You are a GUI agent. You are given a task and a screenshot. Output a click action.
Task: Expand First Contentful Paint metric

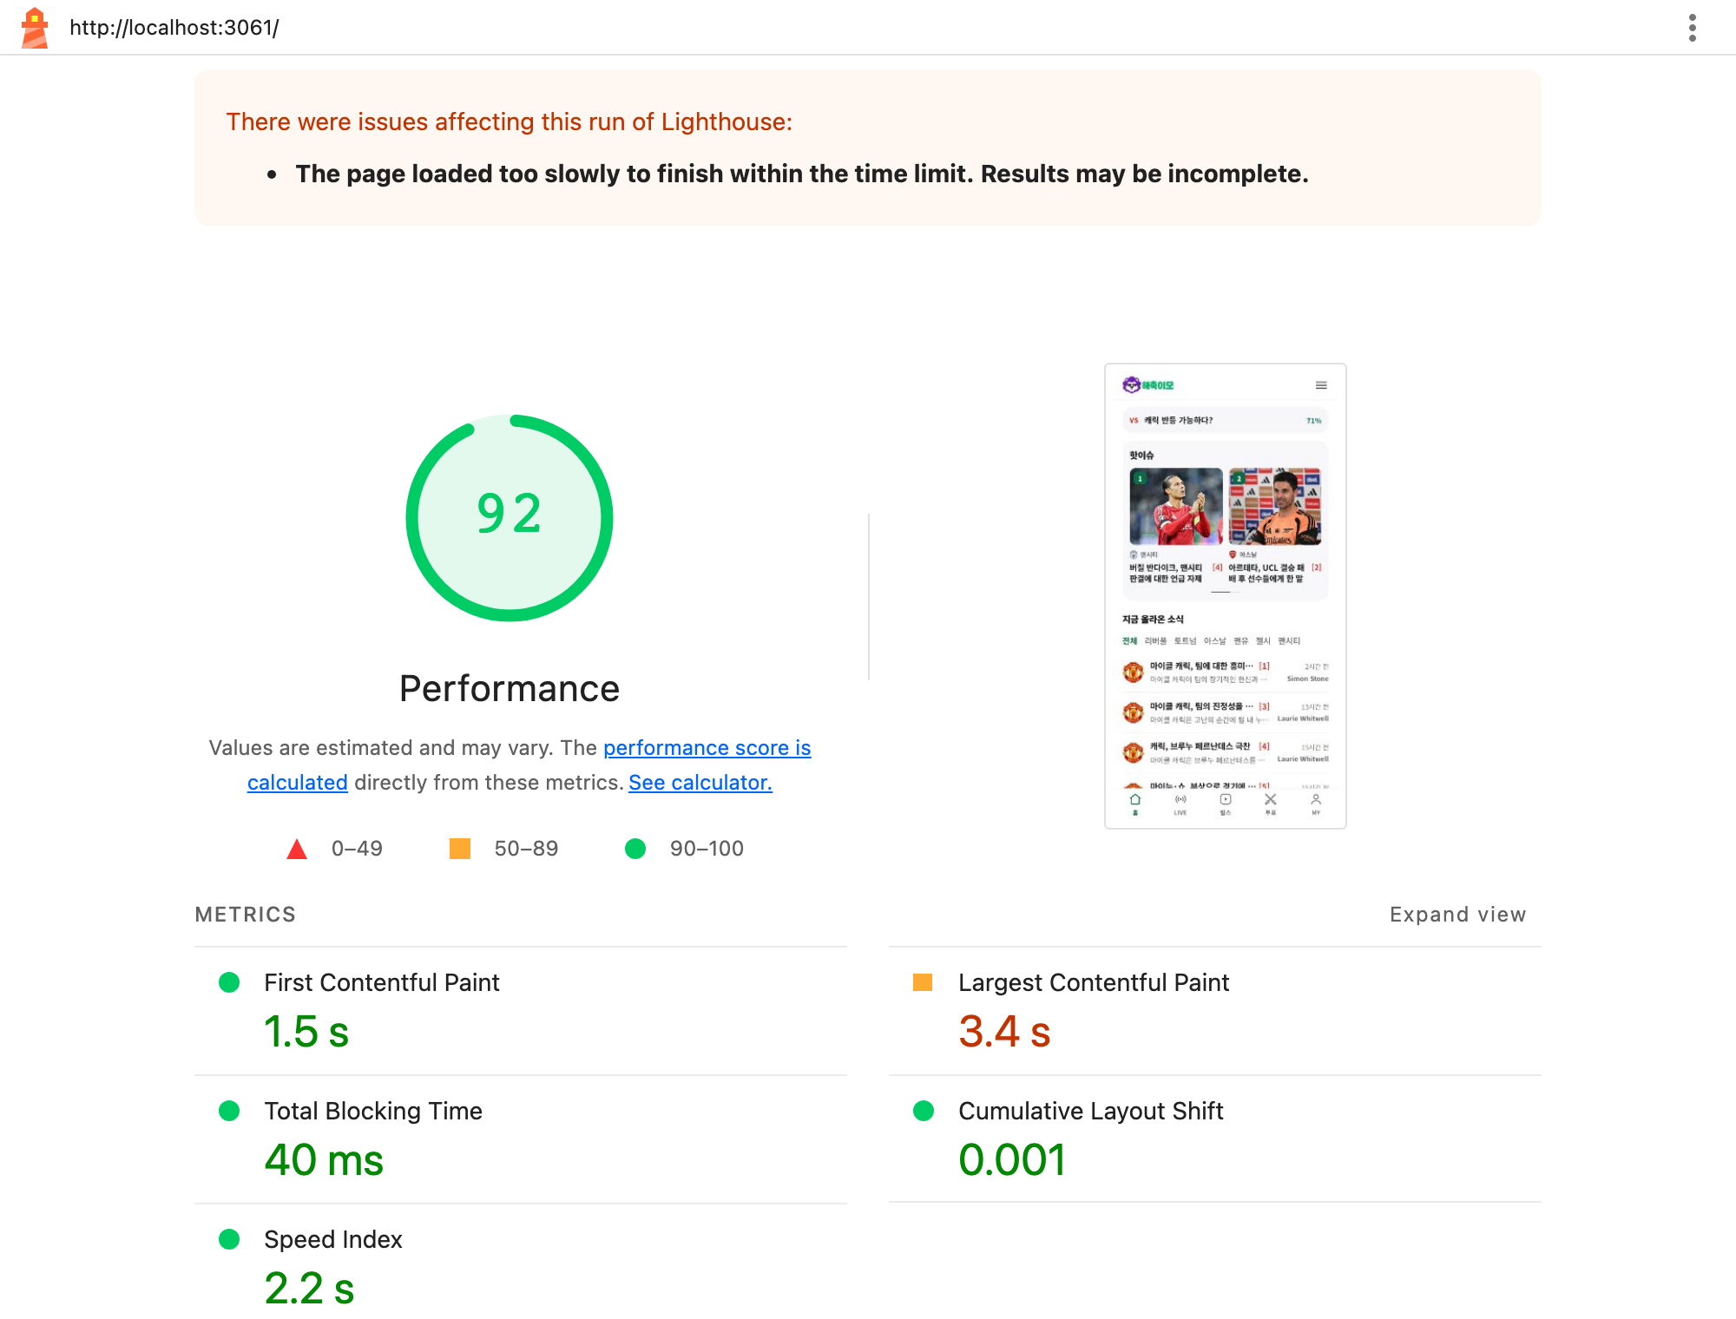point(521,1010)
